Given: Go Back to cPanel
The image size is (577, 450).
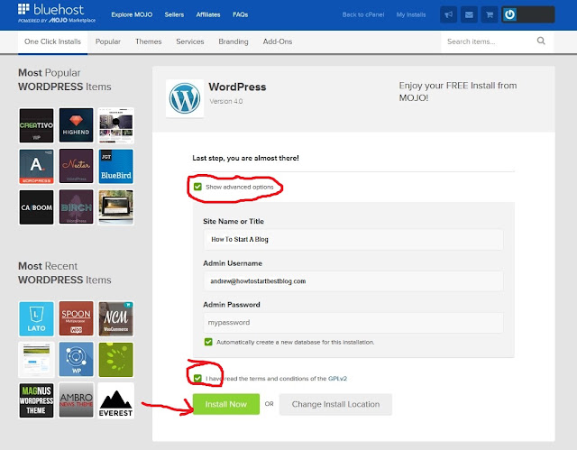Looking at the screenshot, I should point(363,14).
